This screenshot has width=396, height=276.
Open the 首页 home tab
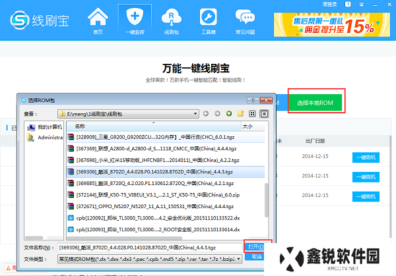(x=98, y=21)
